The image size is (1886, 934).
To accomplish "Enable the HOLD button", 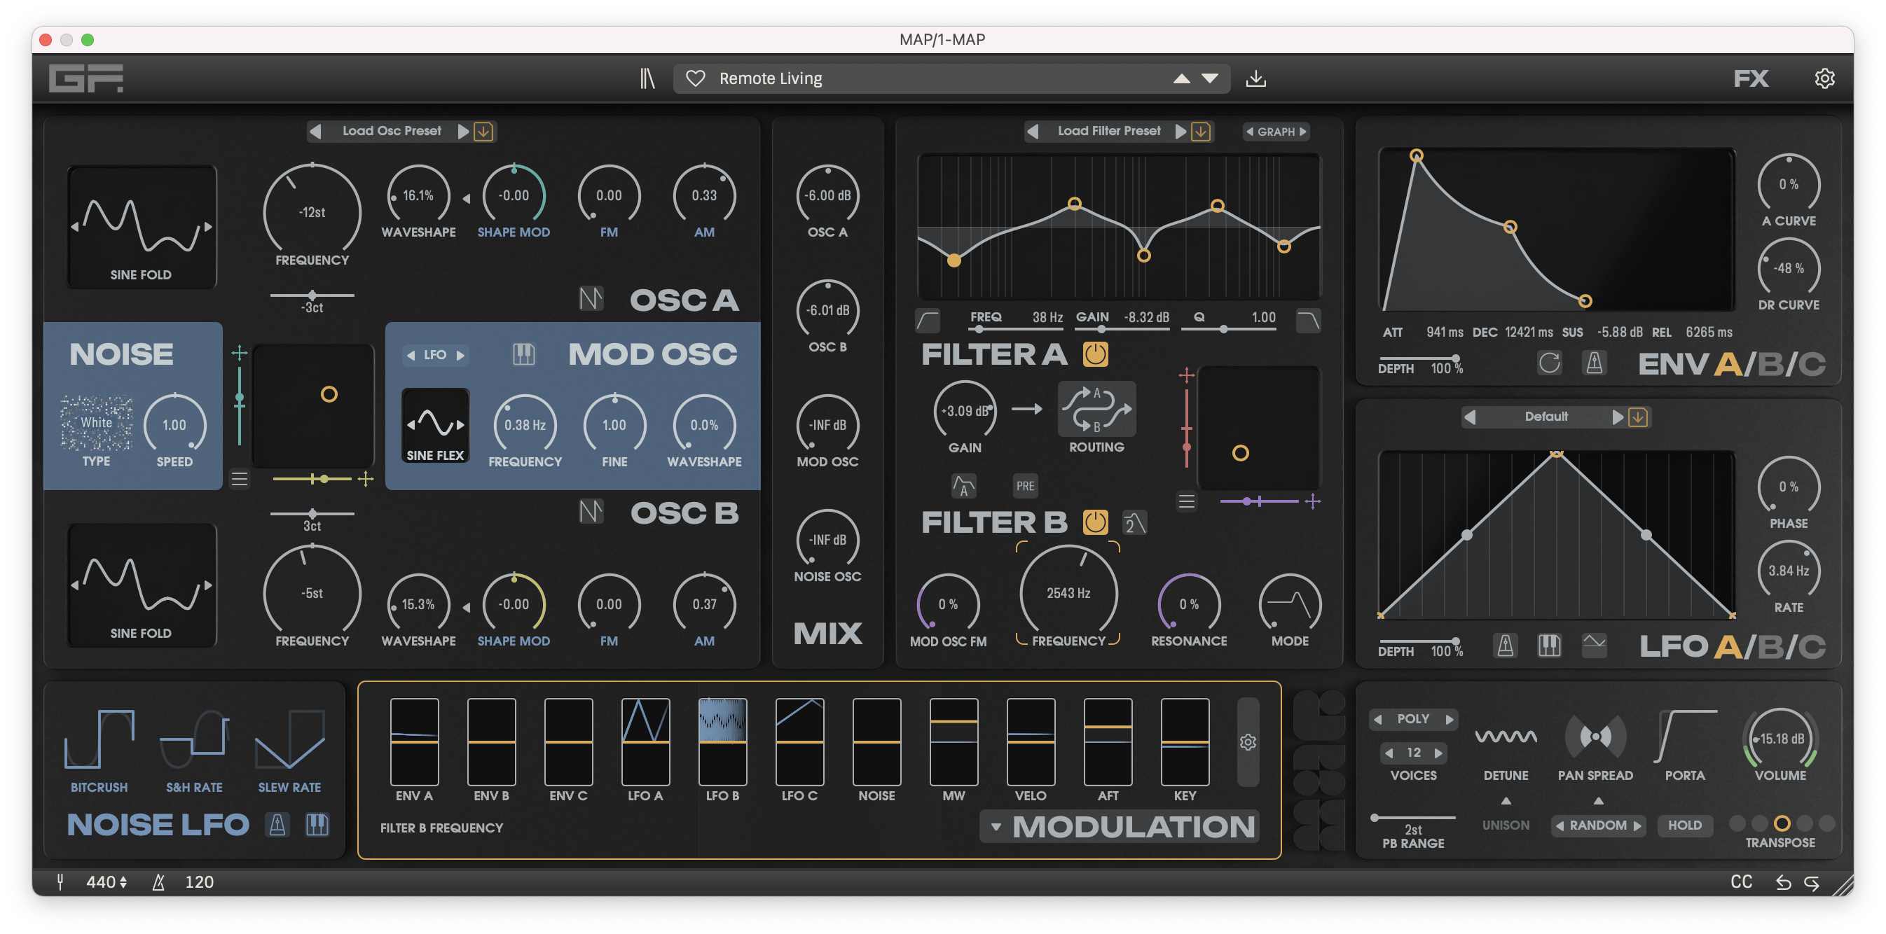I will (x=1684, y=825).
